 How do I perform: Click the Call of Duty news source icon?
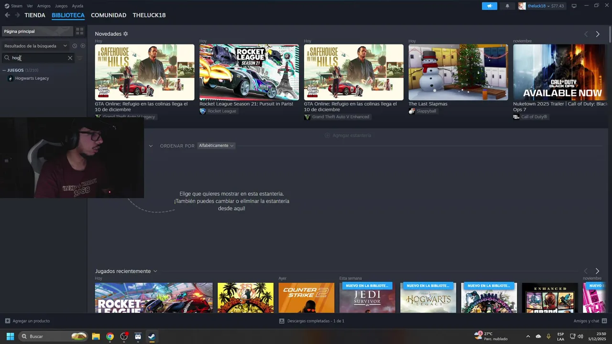pos(516,117)
